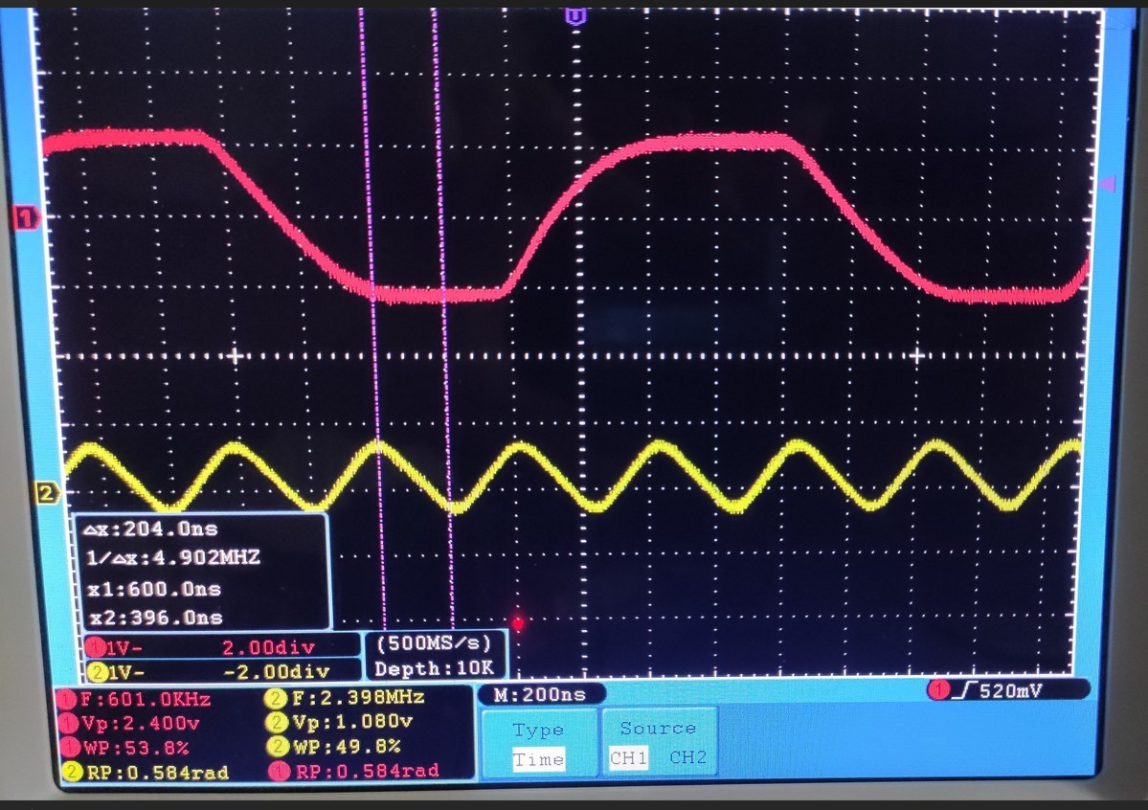The width and height of the screenshot is (1148, 810).
Task: Open the CH2 1V -2.00div scale setting
Action: 222,670
